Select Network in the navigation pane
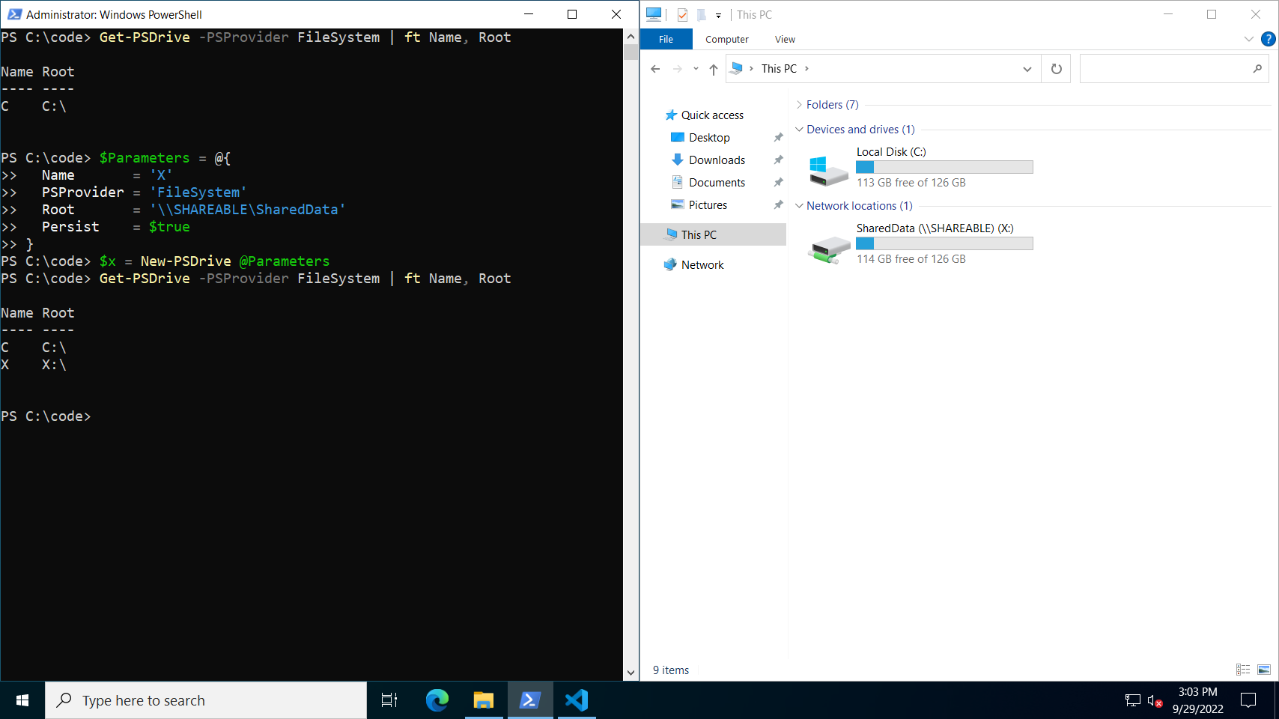This screenshot has height=719, width=1279. click(702, 264)
